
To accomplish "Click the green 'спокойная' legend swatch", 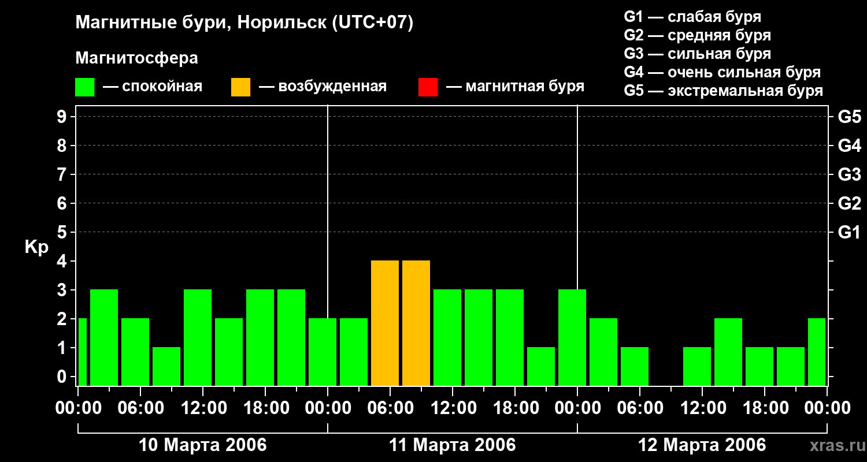I will point(85,87).
